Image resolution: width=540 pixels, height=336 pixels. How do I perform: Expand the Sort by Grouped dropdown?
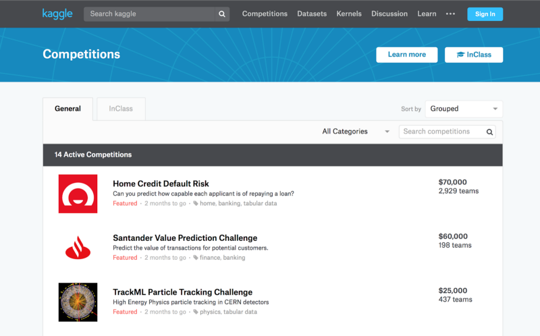(464, 109)
